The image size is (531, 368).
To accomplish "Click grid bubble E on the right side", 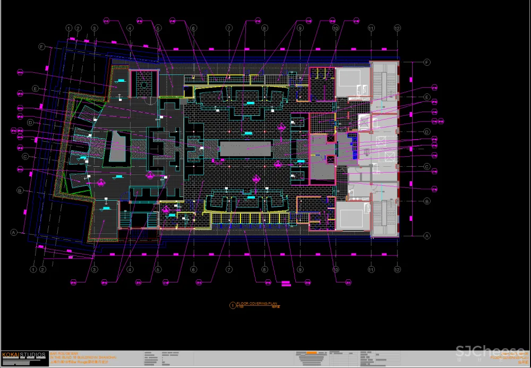I will point(426,97).
